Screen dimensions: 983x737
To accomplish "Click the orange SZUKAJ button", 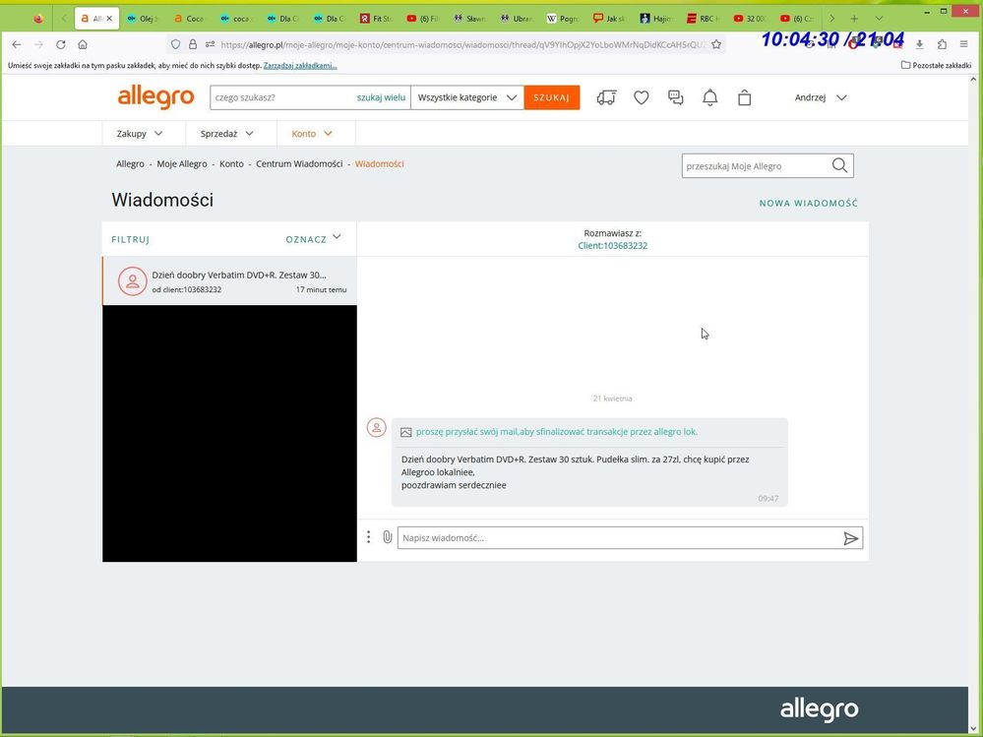I will point(551,97).
